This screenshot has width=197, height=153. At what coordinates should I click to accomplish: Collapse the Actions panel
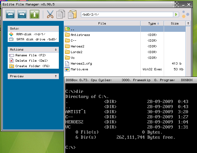tap(56, 50)
